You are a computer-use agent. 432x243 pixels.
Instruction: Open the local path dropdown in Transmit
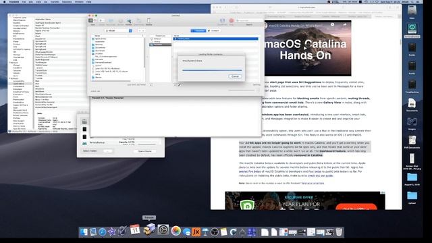[x=119, y=30]
